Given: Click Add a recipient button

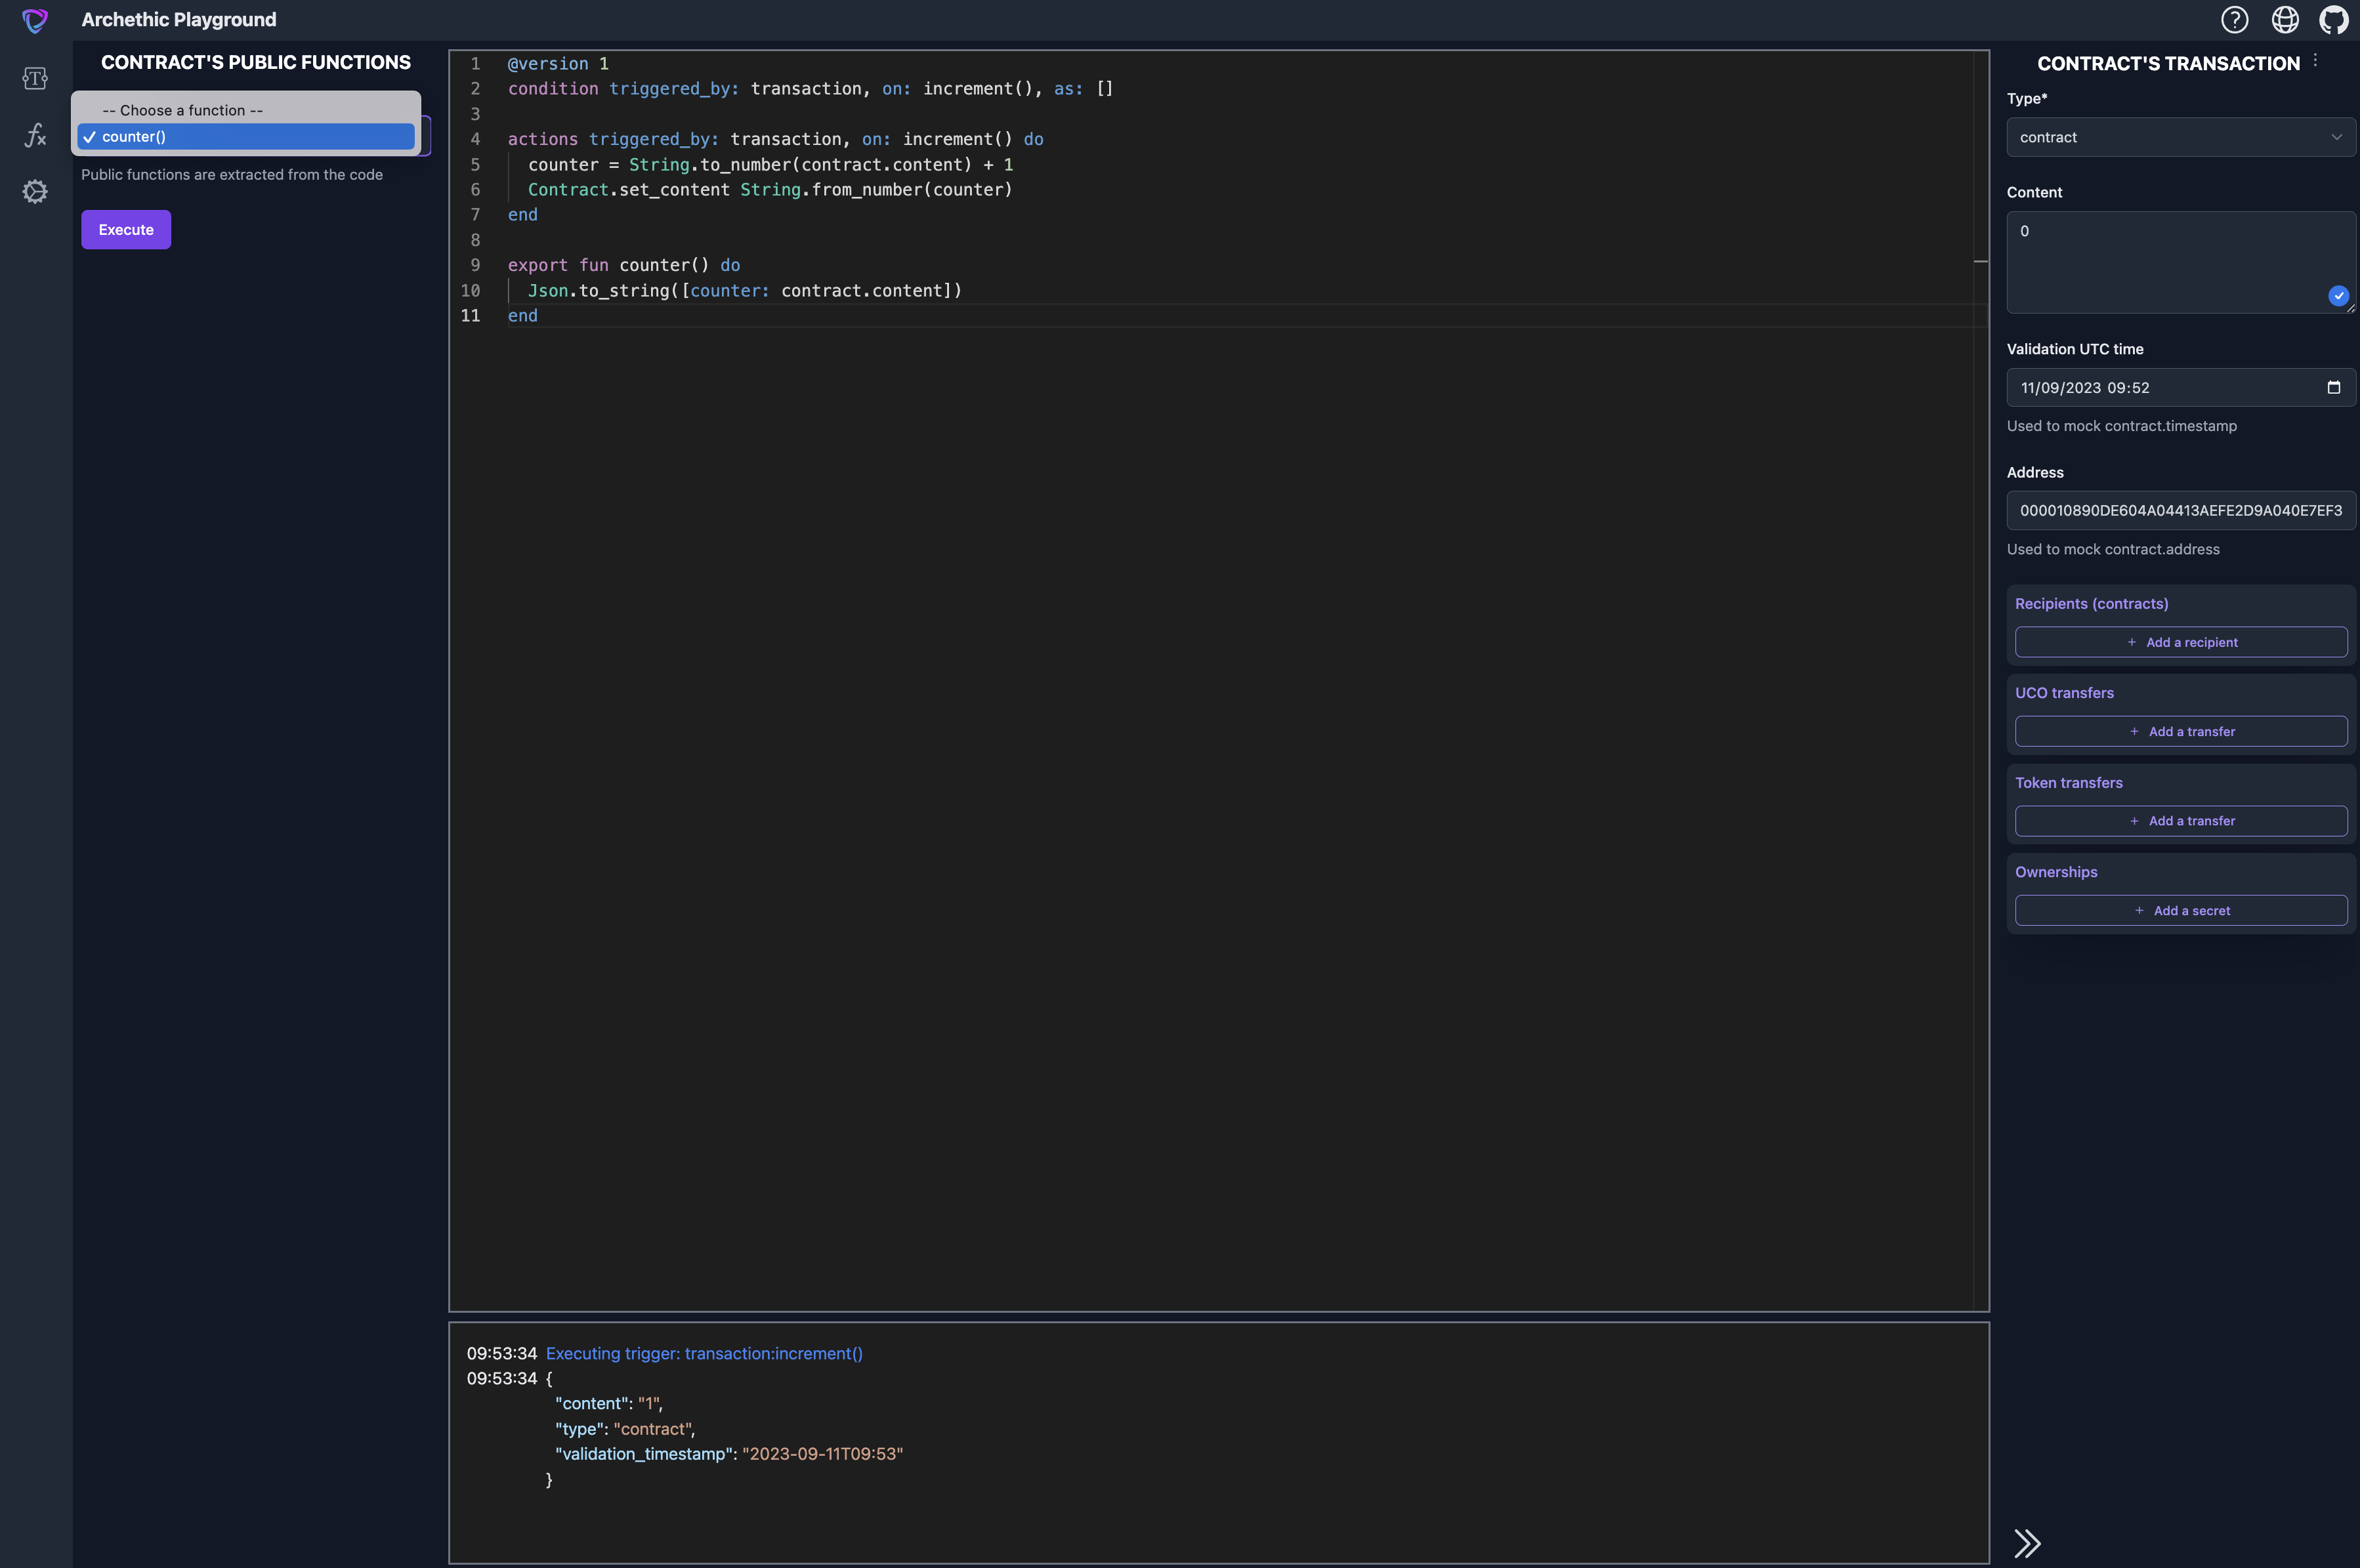Looking at the screenshot, I should tap(2181, 642).
